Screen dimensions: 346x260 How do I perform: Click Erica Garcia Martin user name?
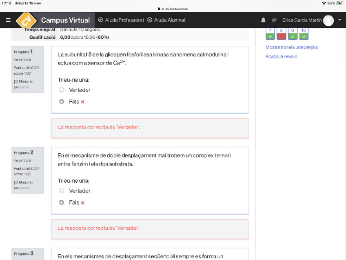pos(302,20)
